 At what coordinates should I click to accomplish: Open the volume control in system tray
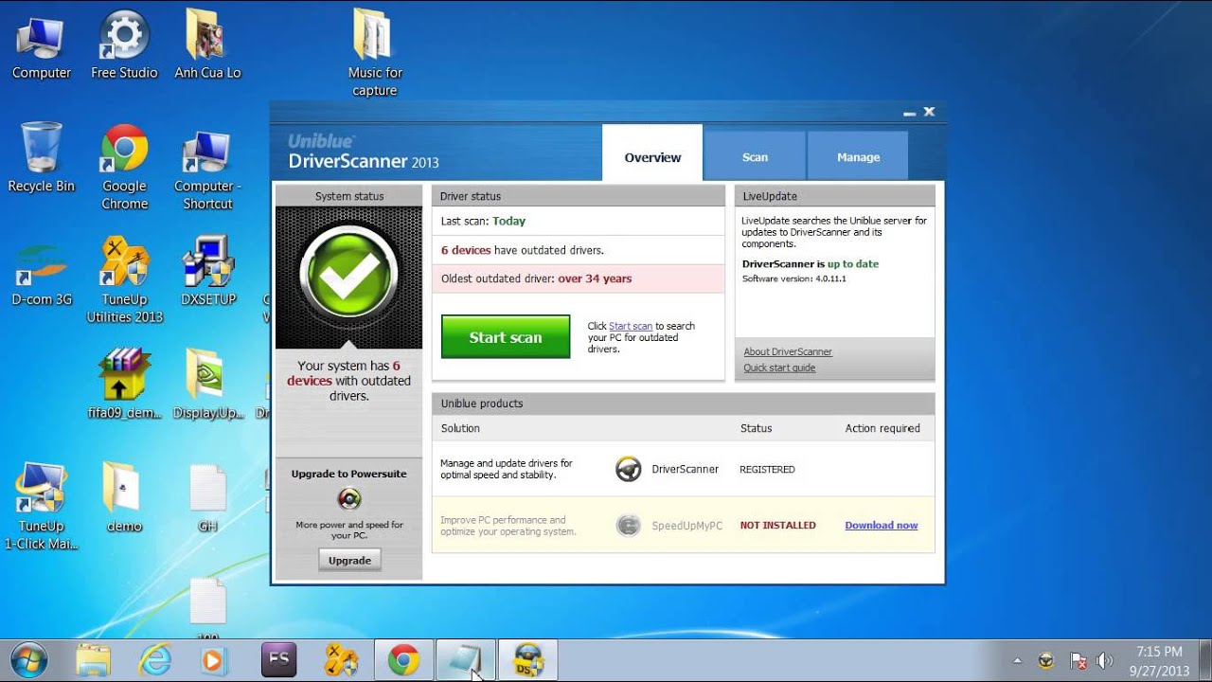(x=1104, y=660)
